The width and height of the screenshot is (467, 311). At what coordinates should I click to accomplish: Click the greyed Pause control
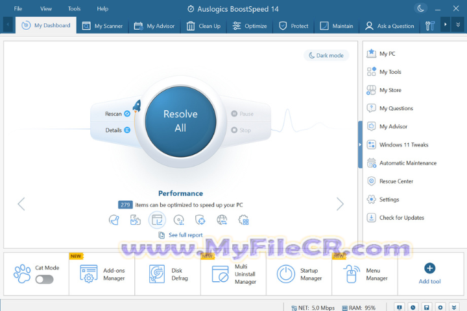242,113
